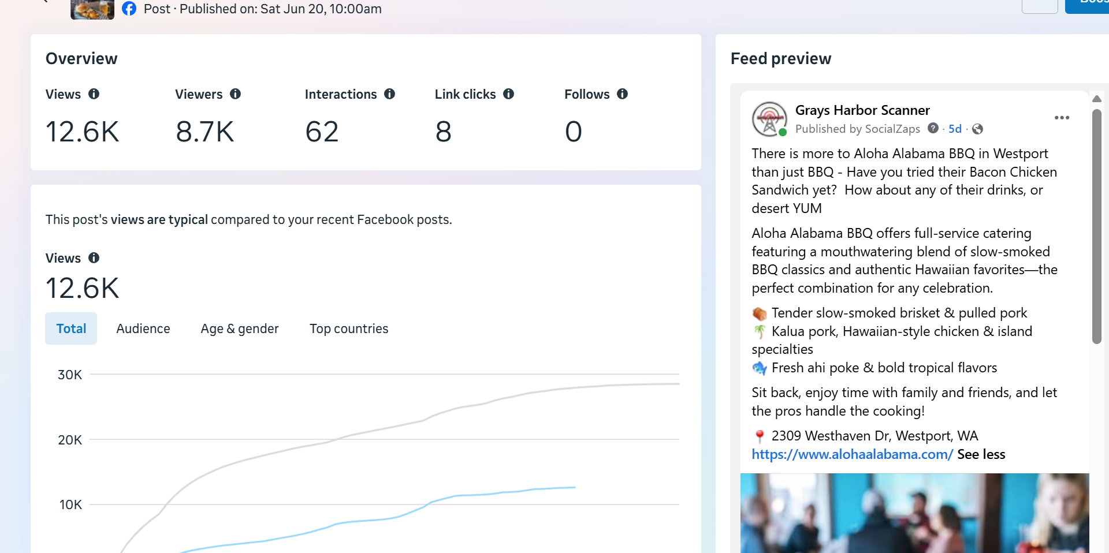The width and height of the screenshot is (1109, 553).
Task: Open the Age & gender tab
Action: point(240,328)
